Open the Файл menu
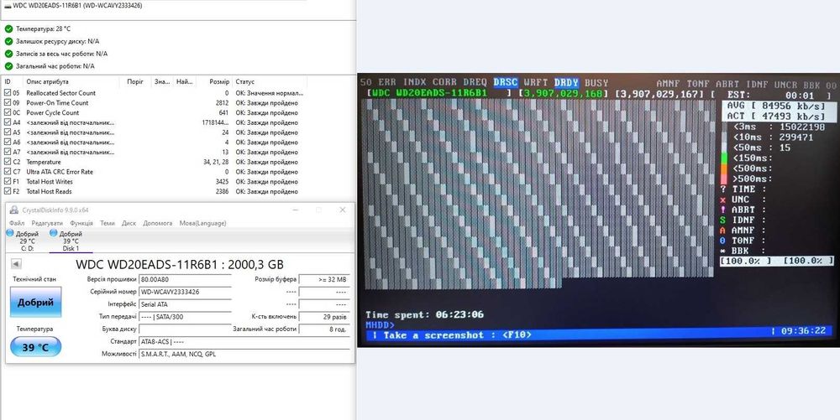 (17, 223)
